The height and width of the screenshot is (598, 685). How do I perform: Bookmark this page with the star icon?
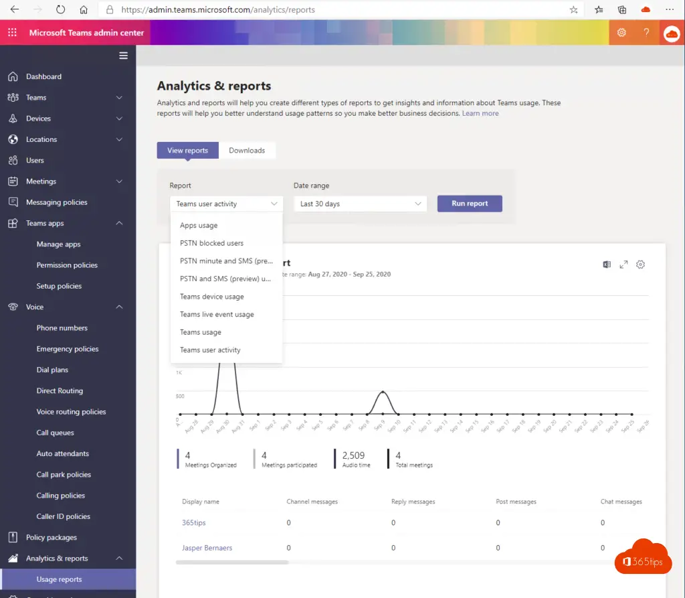tap(573, 9)
